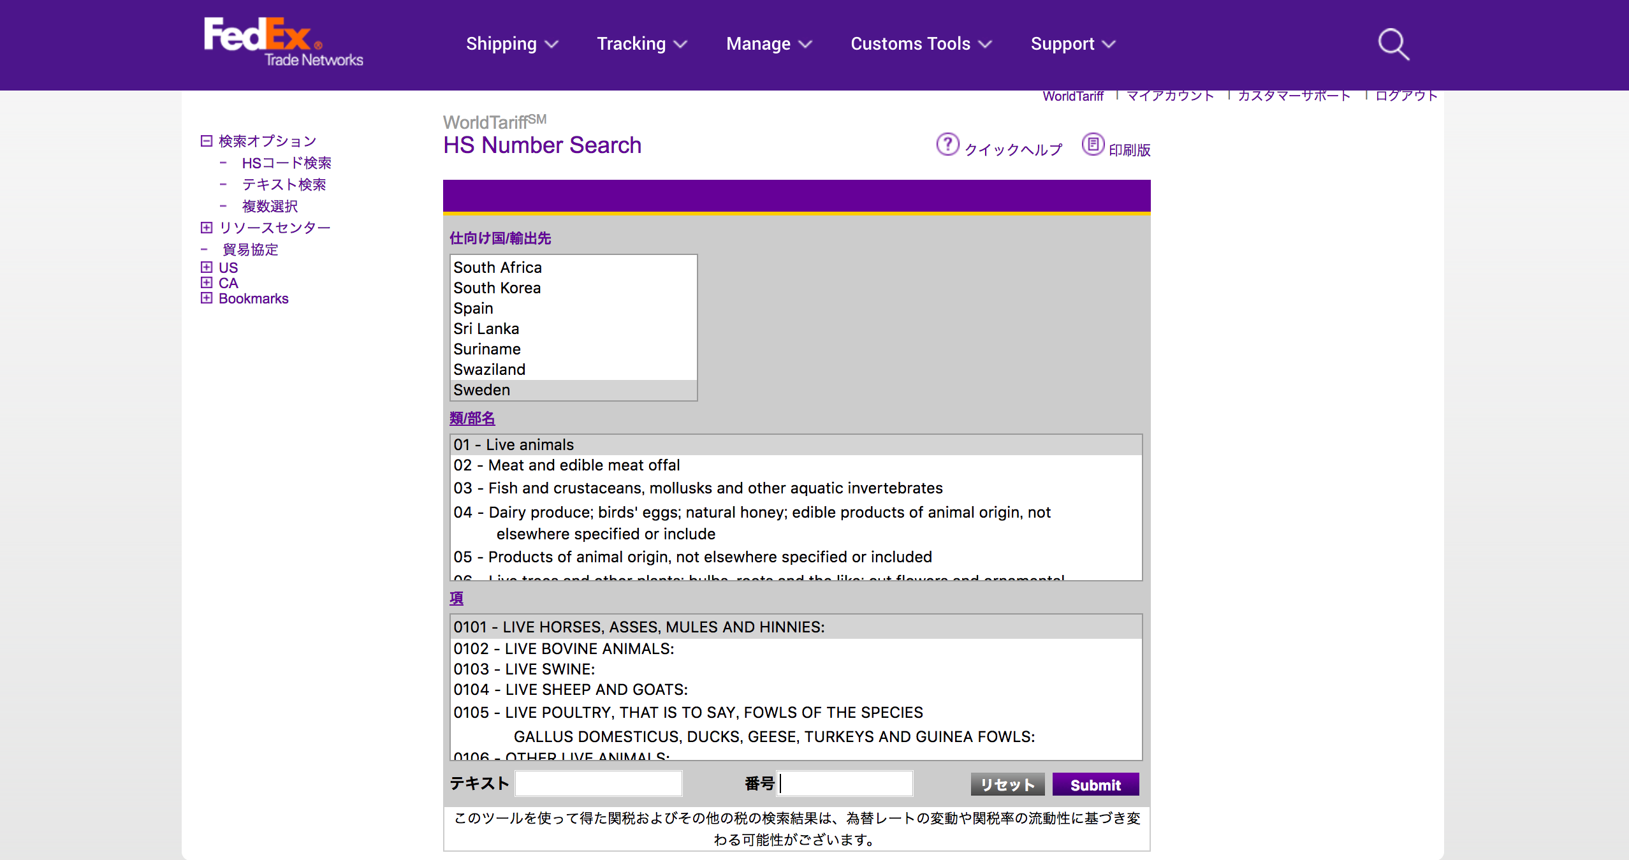Viewport: 1629px width, 860px height.
Task: Click the FedEx Trade Networks logo
Action: click(x=283, y=42)
